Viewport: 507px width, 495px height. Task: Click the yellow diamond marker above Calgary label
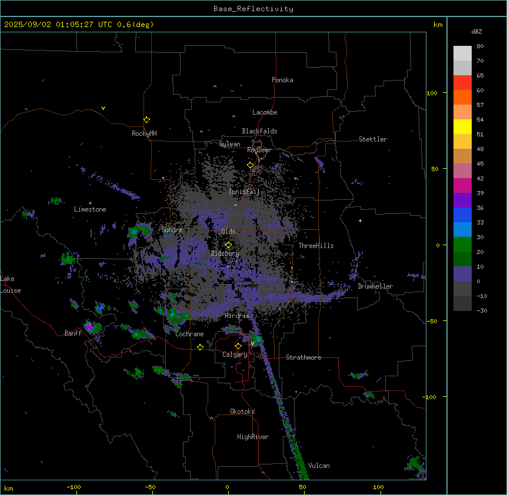(238, 346)
